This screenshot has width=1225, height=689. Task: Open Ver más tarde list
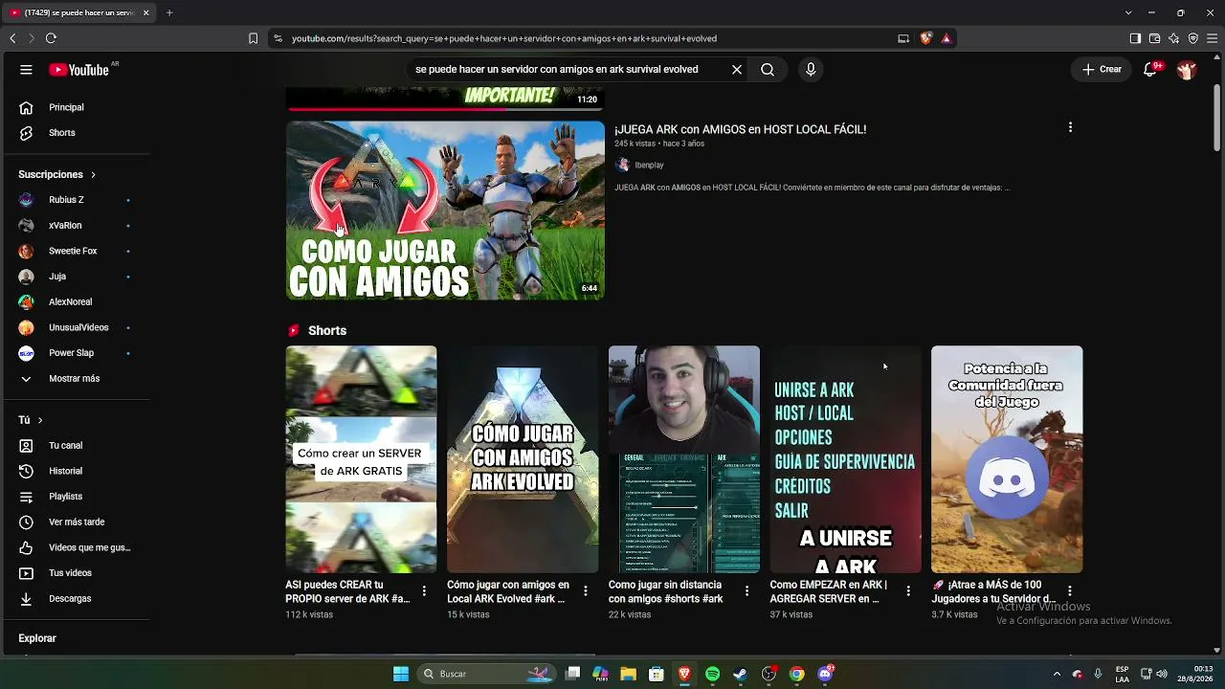75,522
